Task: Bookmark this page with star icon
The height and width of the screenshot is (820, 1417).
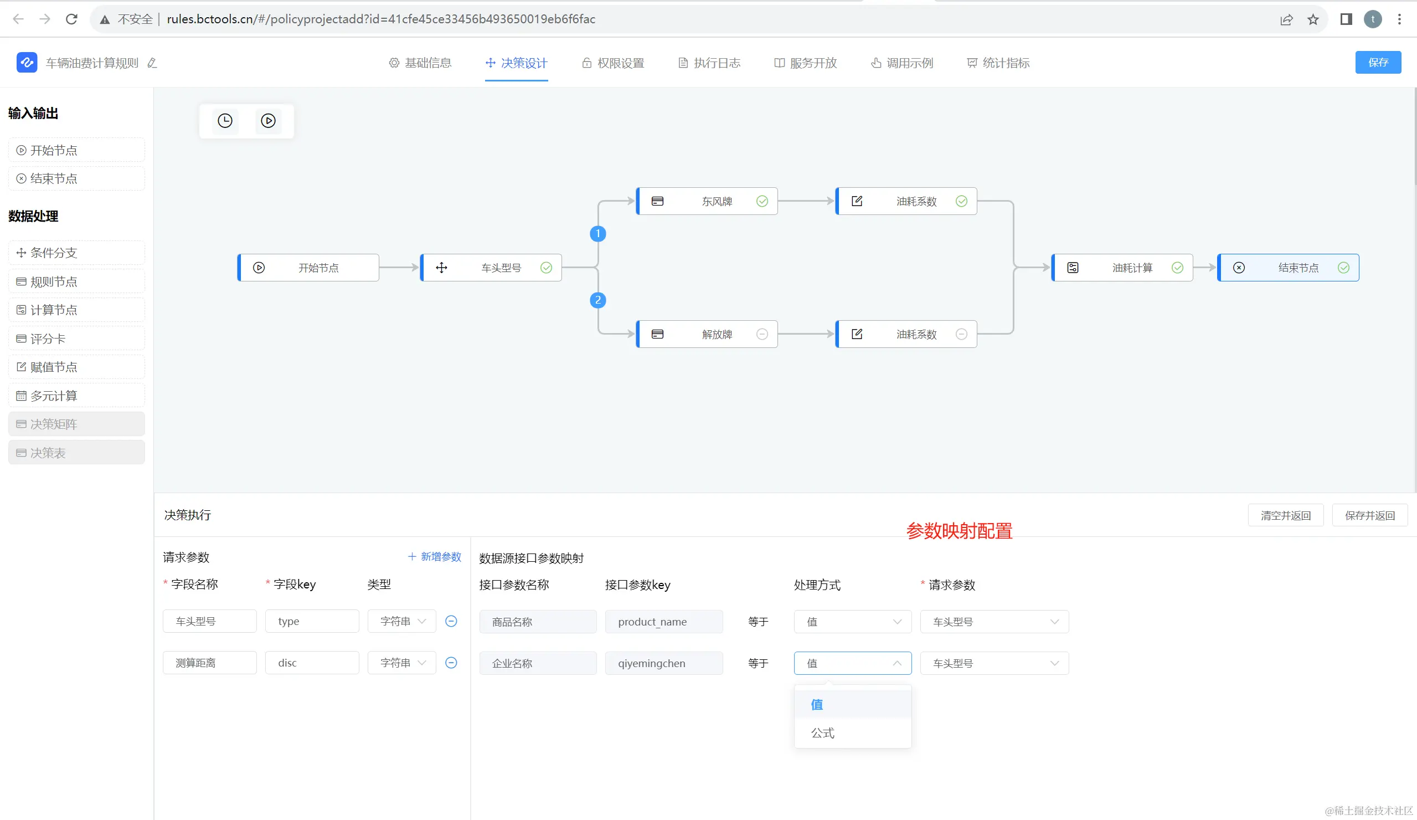Action: tap(1313, 20)
